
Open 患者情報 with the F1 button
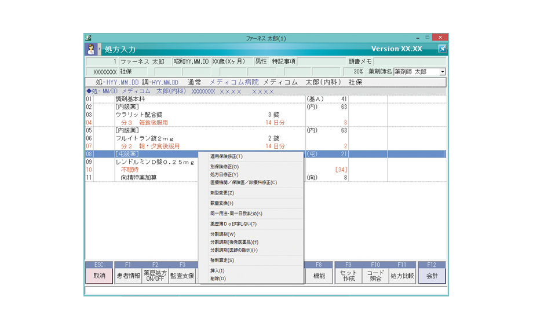[x=128, y=276]
